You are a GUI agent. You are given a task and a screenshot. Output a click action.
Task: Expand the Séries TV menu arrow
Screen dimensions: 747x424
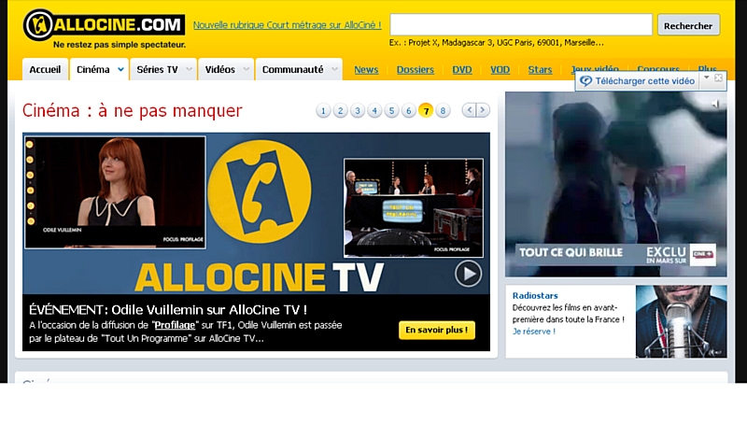190,69
